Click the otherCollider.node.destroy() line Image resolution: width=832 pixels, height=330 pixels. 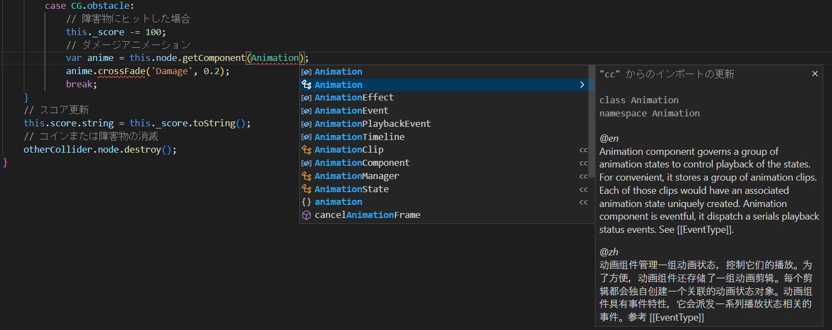coord(100,150)
